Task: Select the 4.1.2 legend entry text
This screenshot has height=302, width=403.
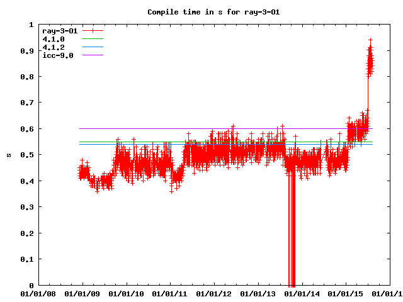Action: (x=53, y=47)
